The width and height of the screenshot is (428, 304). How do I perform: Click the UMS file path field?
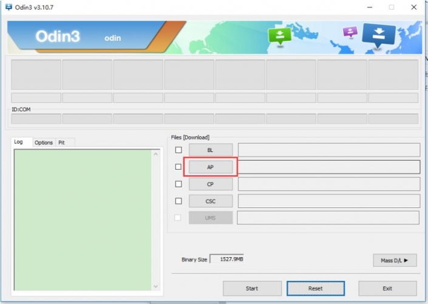tap(328, 218)
